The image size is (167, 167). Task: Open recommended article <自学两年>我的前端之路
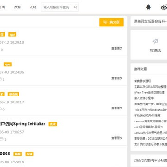(x=150, y=110)
